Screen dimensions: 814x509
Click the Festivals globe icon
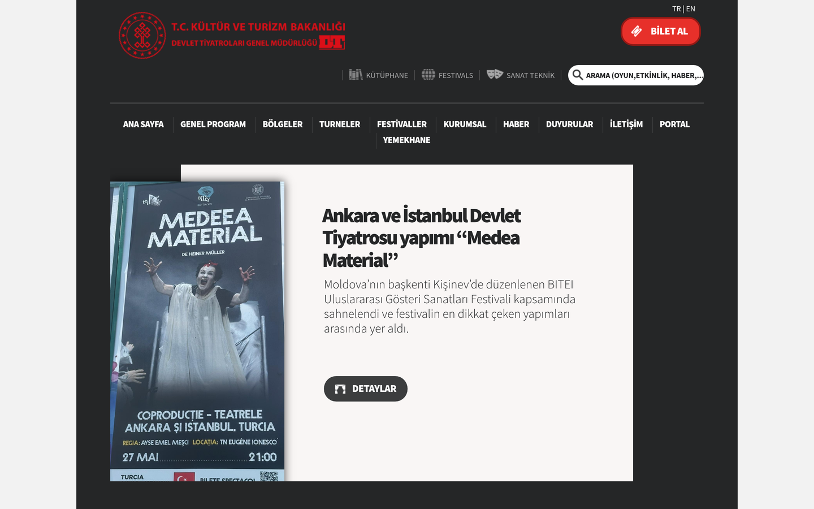pyautogui.click(x=428, y=75)
